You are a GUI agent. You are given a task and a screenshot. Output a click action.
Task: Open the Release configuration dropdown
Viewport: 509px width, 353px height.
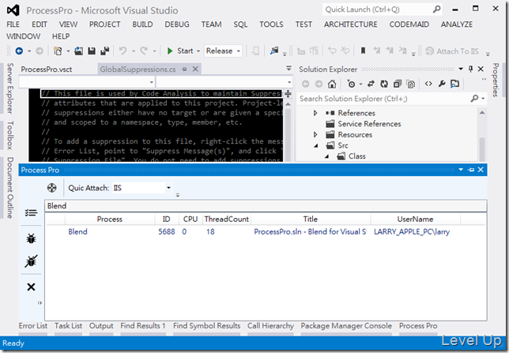(x=223, y=51)
